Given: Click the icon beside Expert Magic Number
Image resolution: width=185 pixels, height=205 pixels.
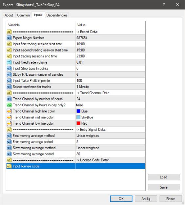Looking at the screenshot, I should (9, 38).
